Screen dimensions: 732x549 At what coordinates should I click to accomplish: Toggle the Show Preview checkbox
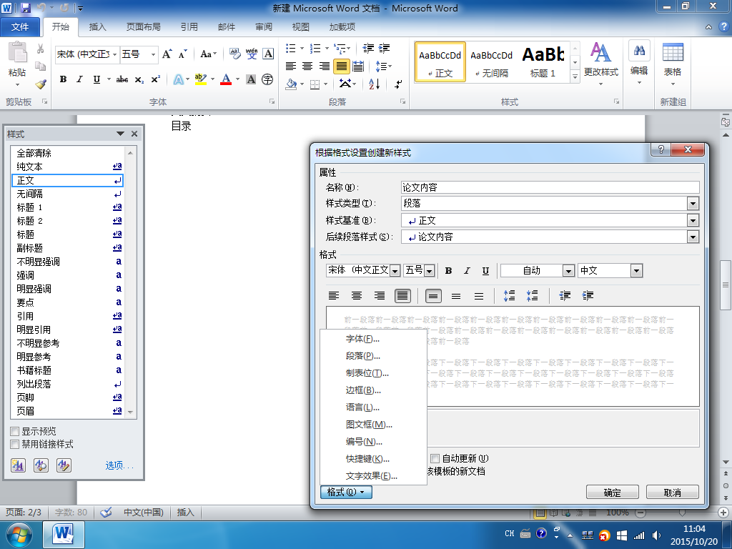[x=14, y=431]
